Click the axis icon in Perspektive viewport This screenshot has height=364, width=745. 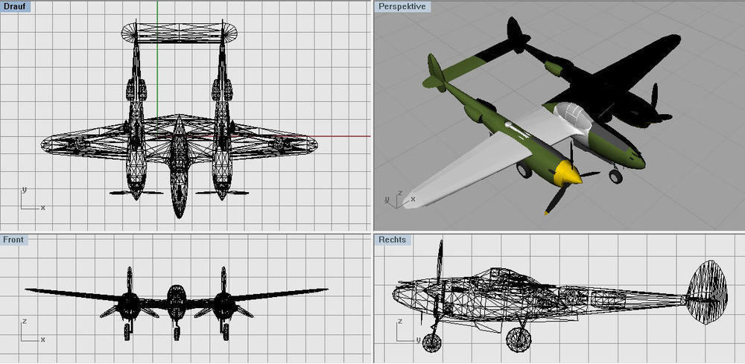(x=393, y=199)
